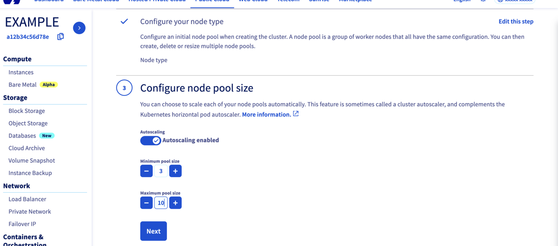Click the Edit this step link

click(516, 21)
